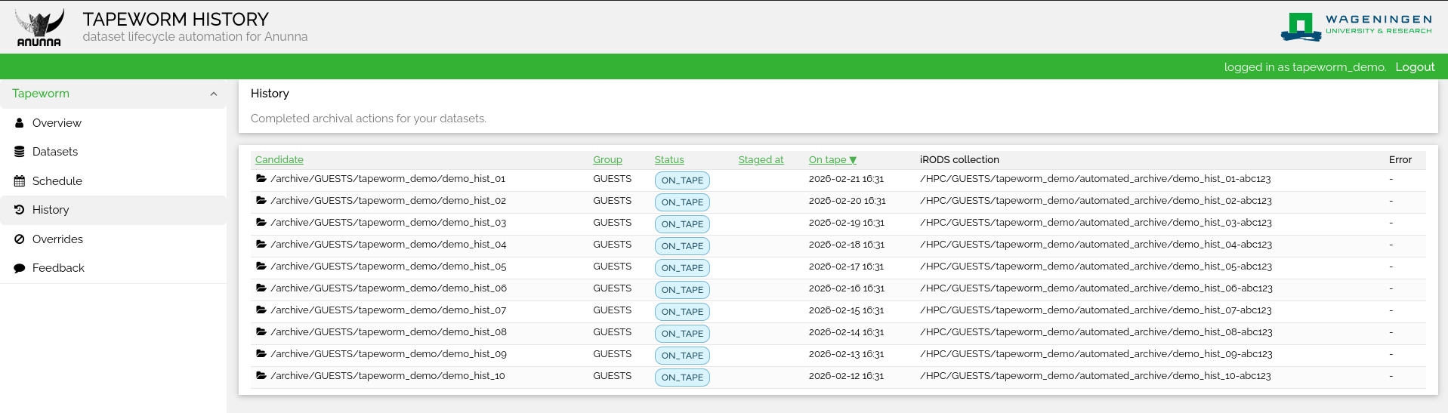Log out via the Logout link
Viewport: 1448px width, 413px height.
[x=1414, y=67]
